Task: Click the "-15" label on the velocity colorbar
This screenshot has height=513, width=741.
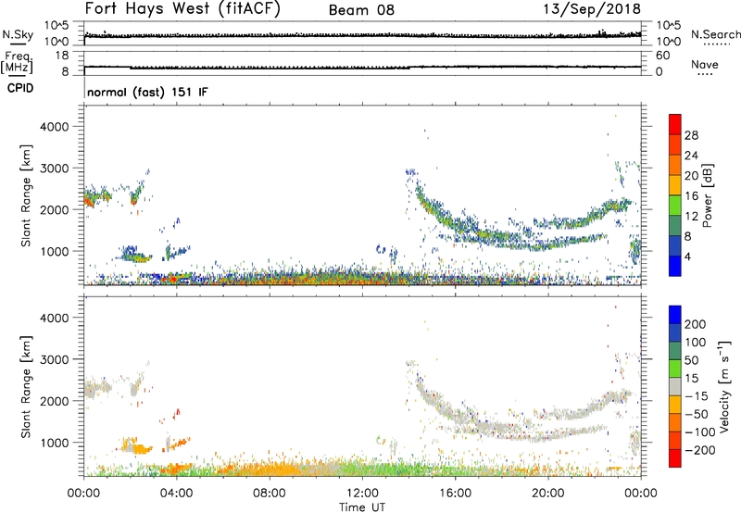Action: click(697, 396)
